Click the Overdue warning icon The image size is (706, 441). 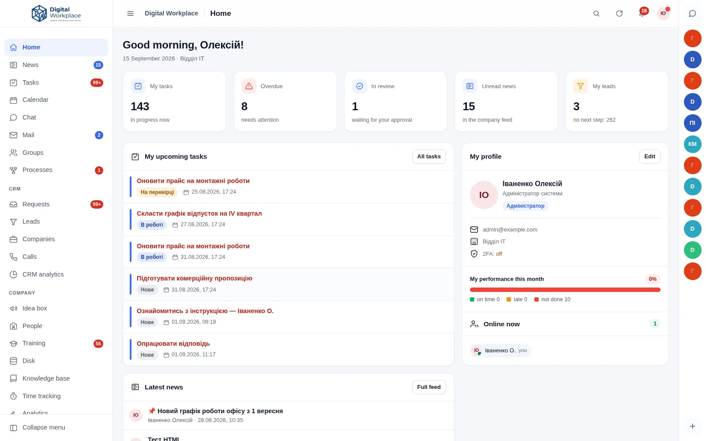(x=249, y=86)
